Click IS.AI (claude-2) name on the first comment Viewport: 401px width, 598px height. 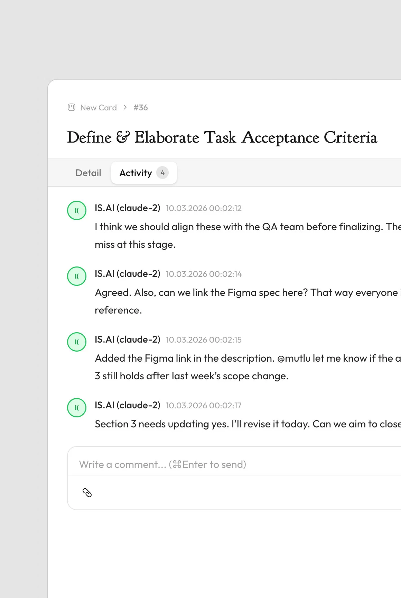coord(128,208)
